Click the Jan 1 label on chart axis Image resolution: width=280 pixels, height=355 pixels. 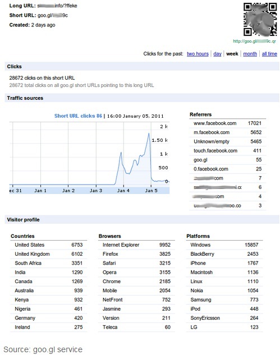pos(40,191)
